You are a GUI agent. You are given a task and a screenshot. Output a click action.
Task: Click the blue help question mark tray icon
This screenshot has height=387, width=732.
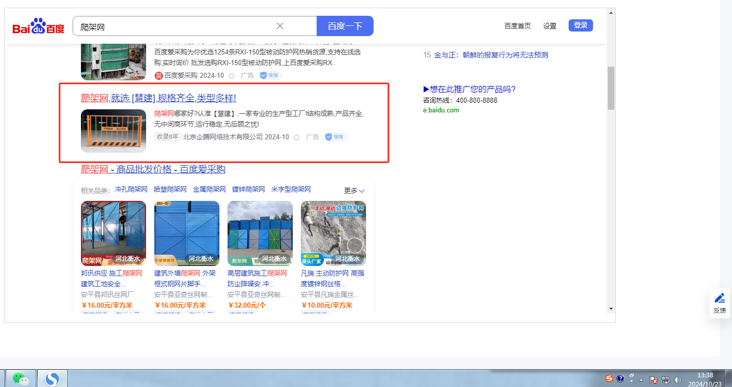(x=621, y=378)
